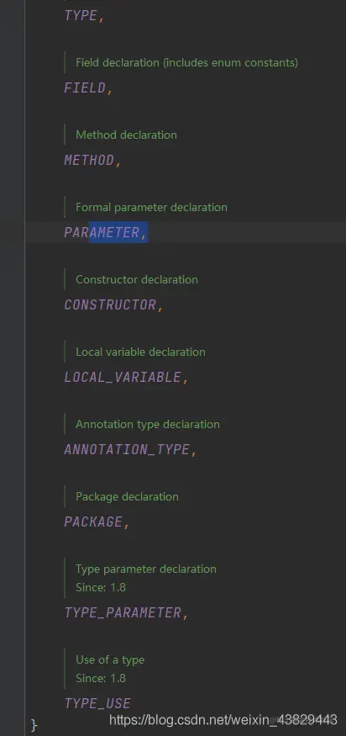Click the 'Type parameter declaration' comment
Image resolution: width=346 pixels, height=736 pixels.
click(x=146, y=569)
